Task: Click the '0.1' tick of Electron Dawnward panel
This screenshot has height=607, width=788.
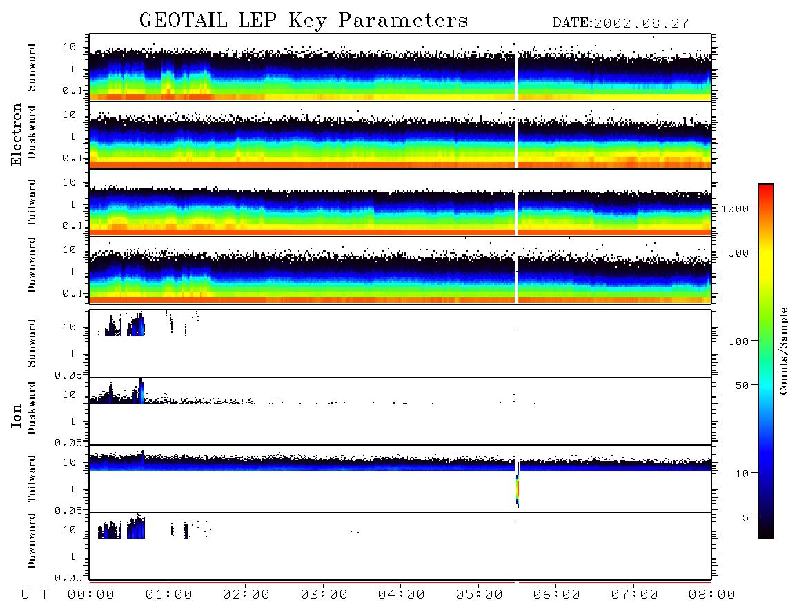Action: pyautogui.click(x=72, y=293)
